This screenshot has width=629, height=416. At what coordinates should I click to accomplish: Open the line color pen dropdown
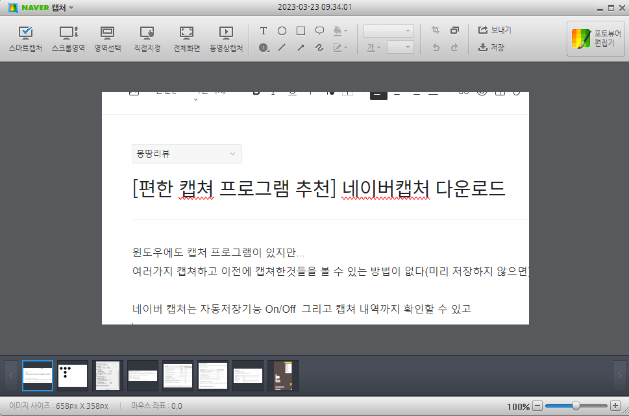(340, 48)
